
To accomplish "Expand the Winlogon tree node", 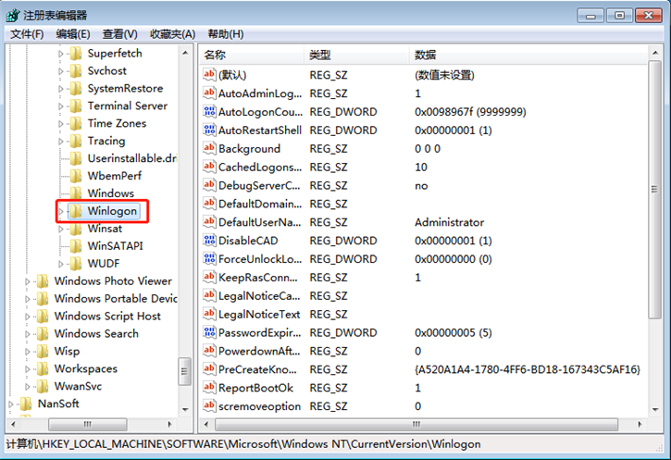I will tap(62, 211).
